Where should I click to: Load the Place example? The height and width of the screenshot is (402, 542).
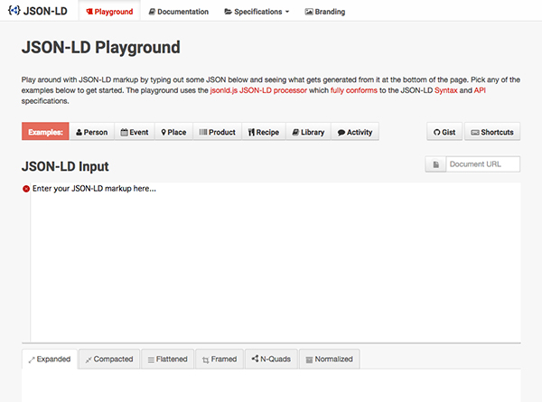(x=173, y=132)
